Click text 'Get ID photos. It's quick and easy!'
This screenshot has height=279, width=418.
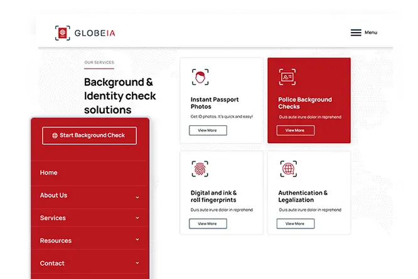[x=222, y=116]
